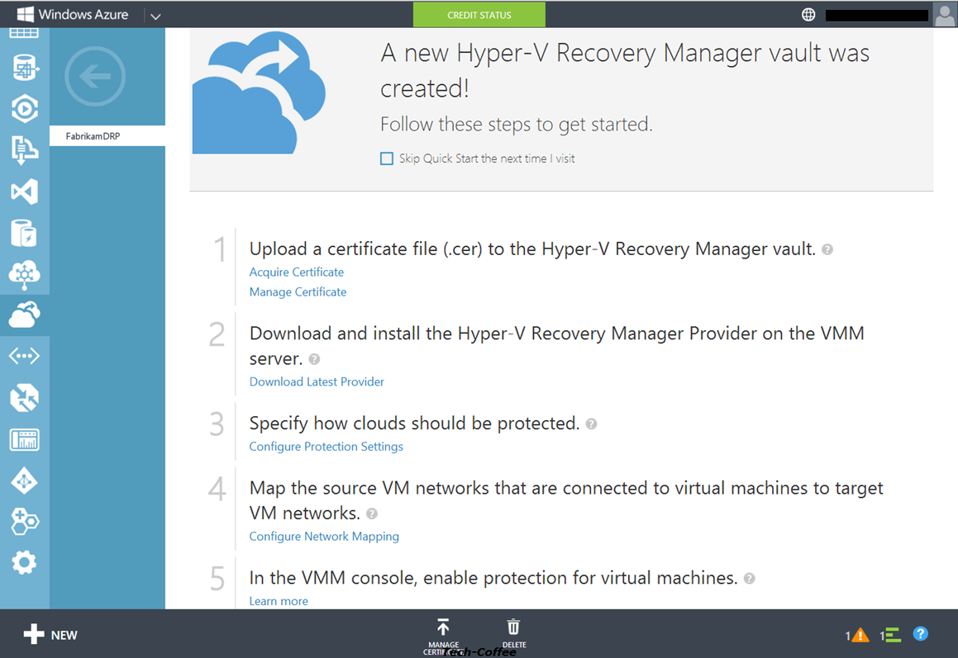Open Visual Studio Online sidebar icon
The image size is (958, 658).
pos(25,192)
